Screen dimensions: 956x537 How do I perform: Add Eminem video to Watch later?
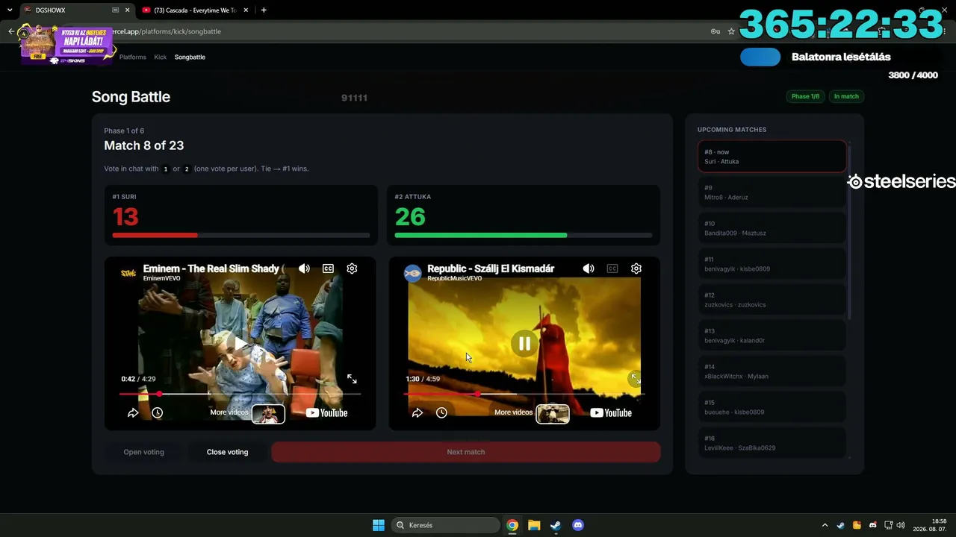pyautogui.click(x=157, y=412)
